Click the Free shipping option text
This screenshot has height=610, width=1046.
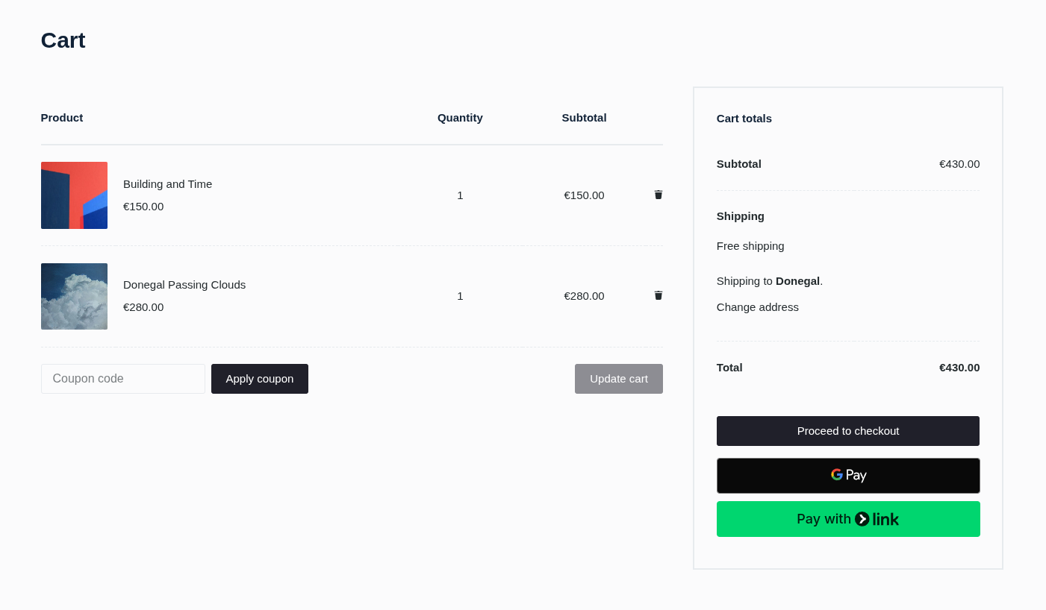[750, 246]
